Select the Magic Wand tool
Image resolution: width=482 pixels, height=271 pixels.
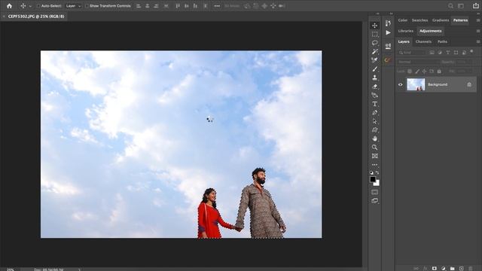pos(374,51)
